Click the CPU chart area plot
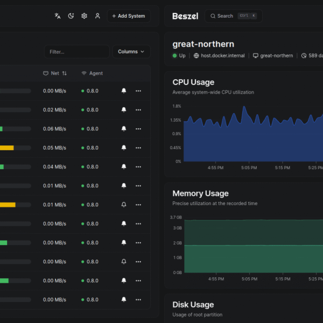 coord(254,134)
